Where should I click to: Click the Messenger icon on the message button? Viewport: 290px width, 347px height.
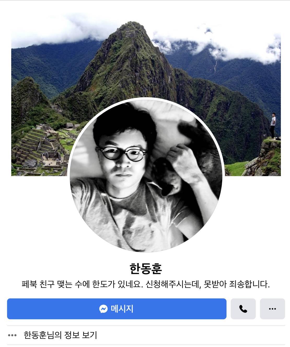coord(103,309)
